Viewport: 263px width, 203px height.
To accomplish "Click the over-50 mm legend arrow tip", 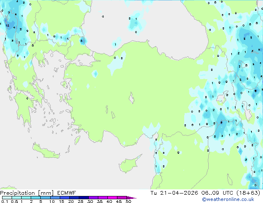I will [131, 198].
